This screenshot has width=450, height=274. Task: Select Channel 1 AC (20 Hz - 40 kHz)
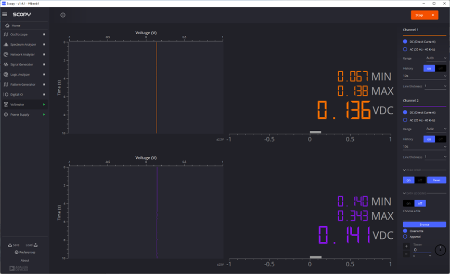[405, 49]
